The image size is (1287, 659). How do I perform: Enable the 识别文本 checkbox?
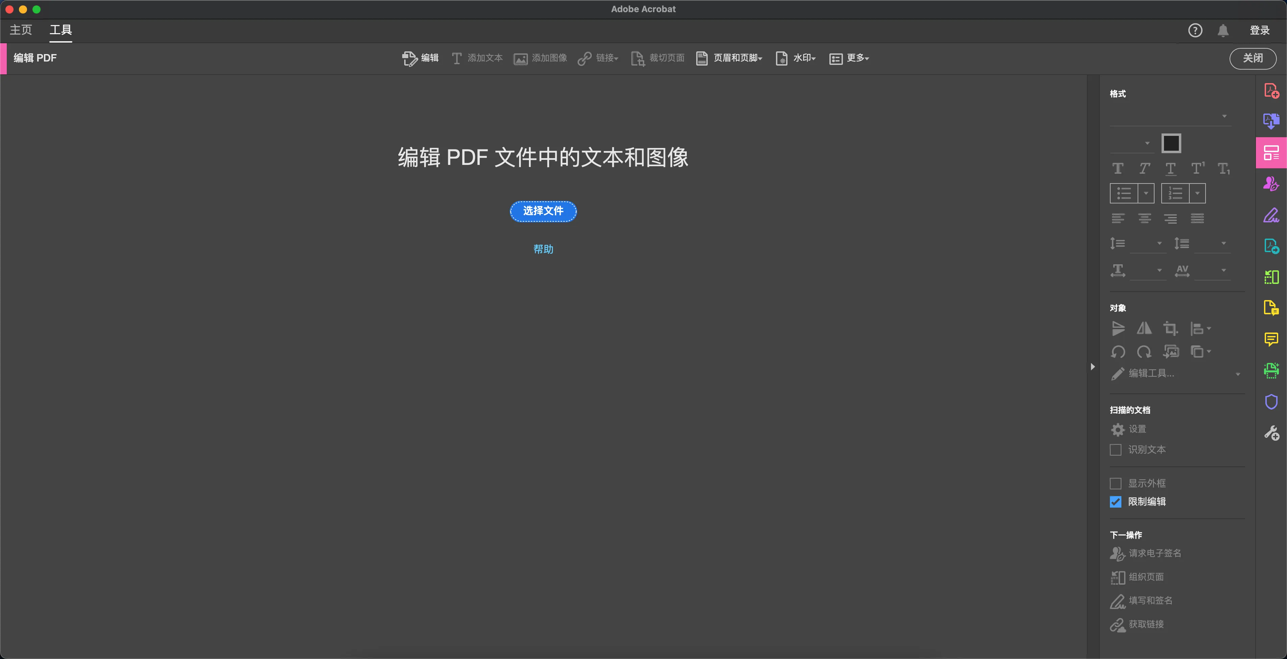point(1115,450)
